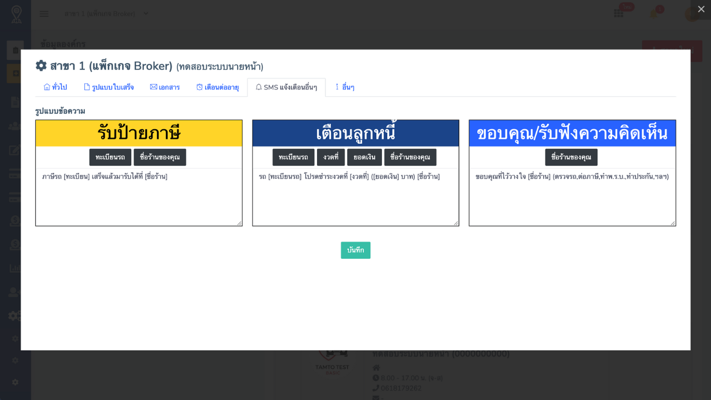Click the รูปแบบข้อความ section label
Viewport: 711px width, 400px height.
pyautogui.click(x=60, y=111)
